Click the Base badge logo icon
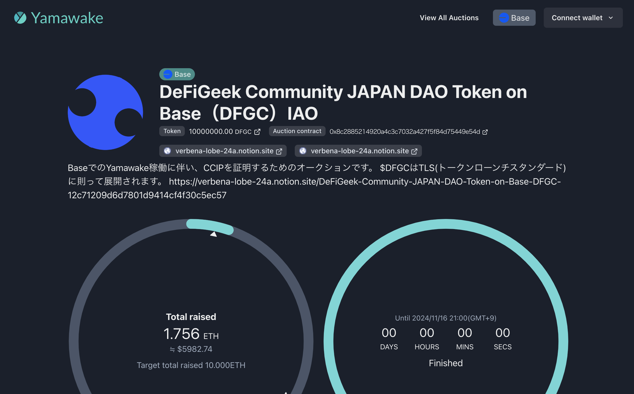Screen dimensions: 634x394 click(x=168, y=74)
